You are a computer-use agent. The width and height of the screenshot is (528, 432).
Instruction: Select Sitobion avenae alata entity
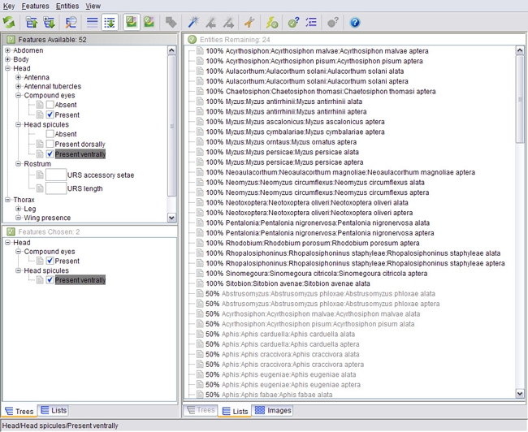point(267,283)
